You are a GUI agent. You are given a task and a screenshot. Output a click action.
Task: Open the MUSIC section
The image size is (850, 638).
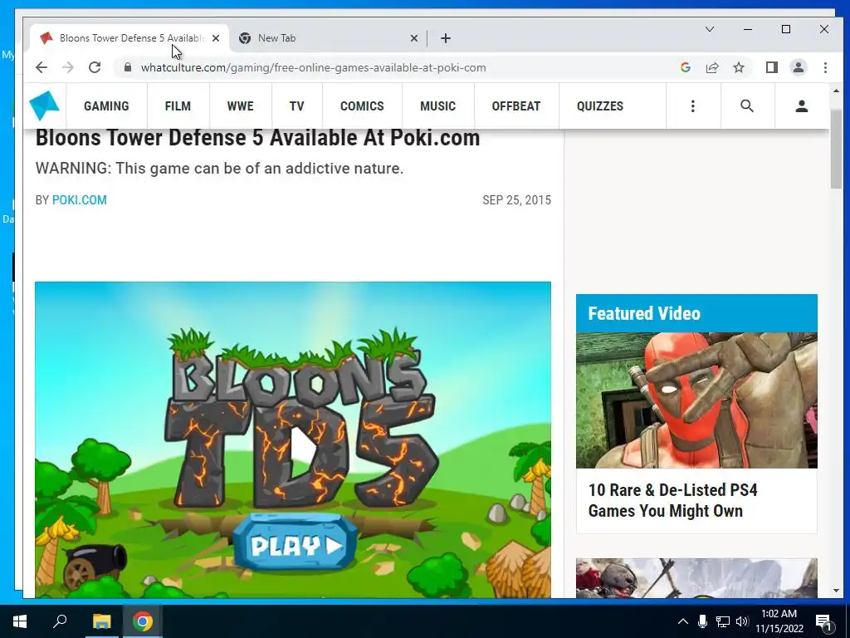pos(437,106)
